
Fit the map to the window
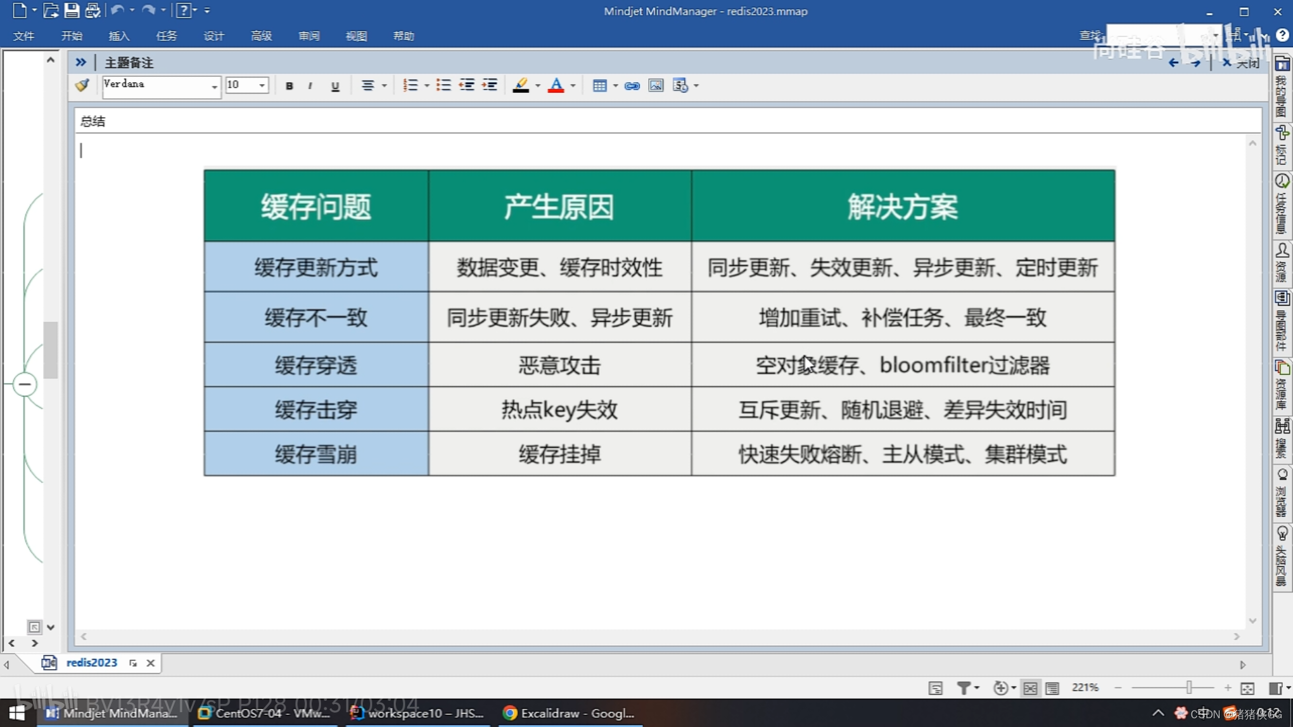point(1247,688)
